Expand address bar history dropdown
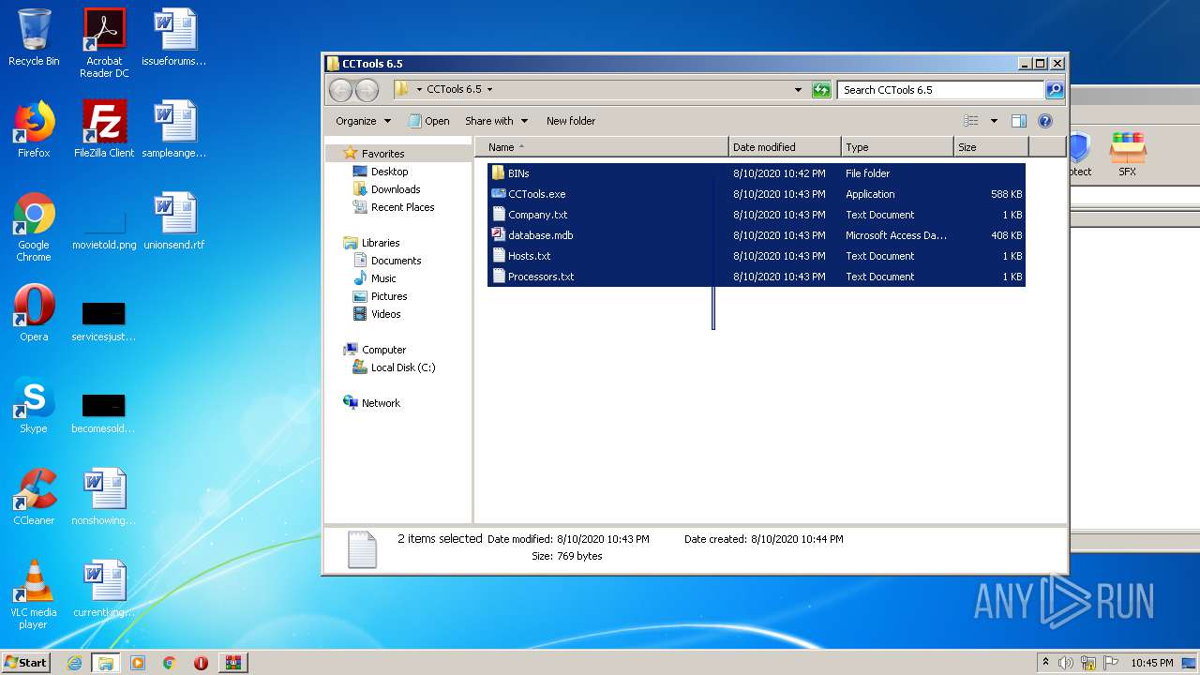1200x675 pixels. 798,90
